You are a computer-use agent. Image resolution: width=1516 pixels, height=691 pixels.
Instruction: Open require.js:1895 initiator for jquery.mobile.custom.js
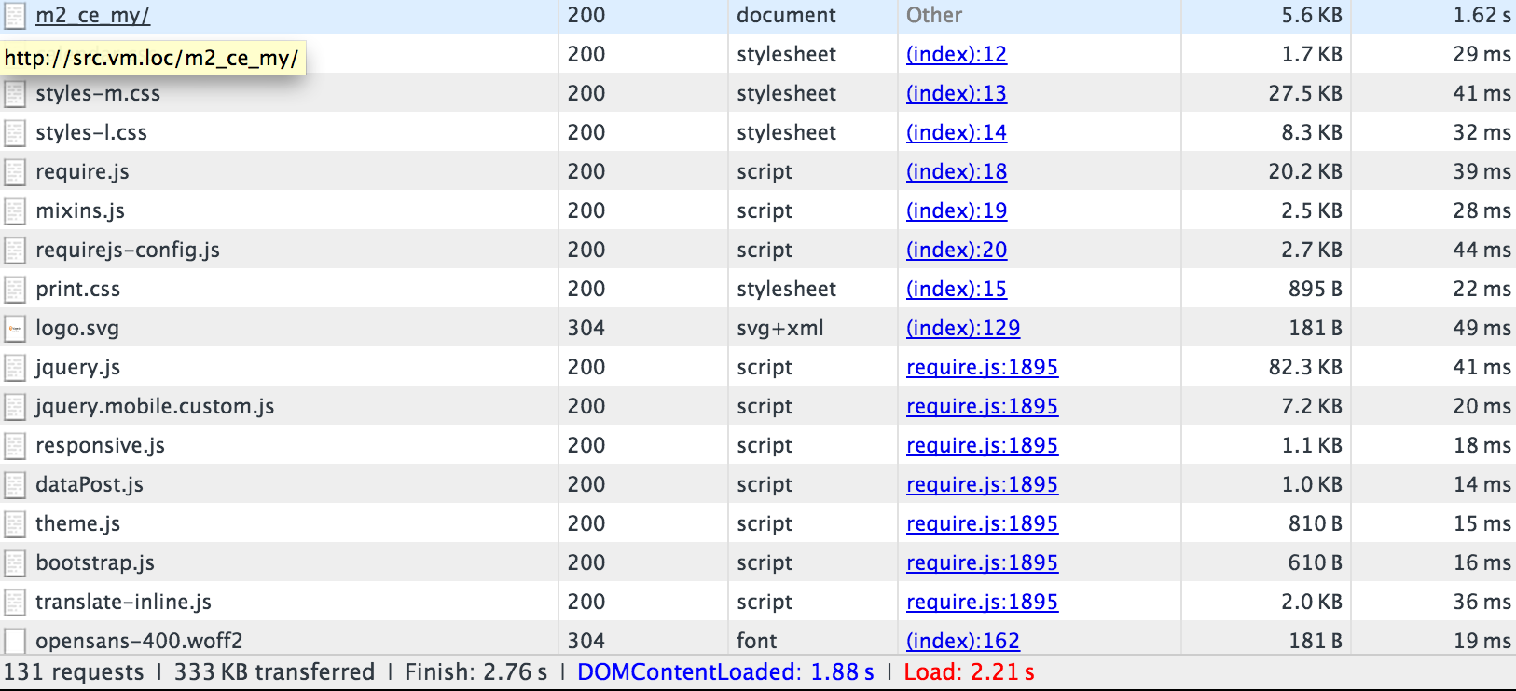pos(982,406)
